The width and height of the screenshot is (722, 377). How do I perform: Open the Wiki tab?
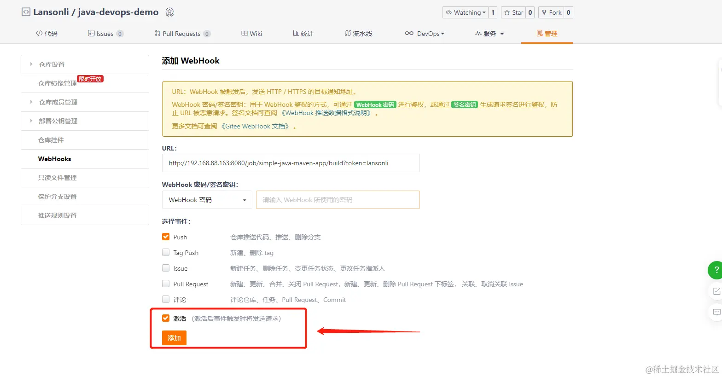(252, 34)
